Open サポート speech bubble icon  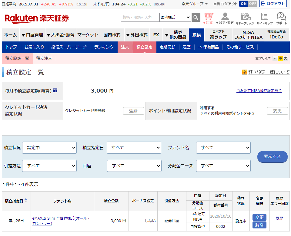(282, 18)
